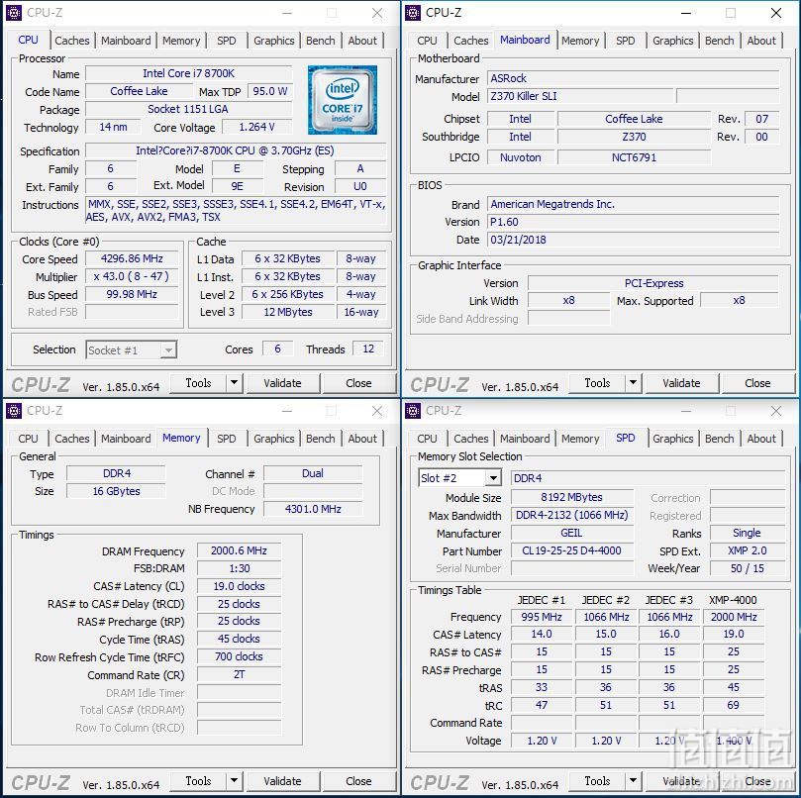Click the Close button in the Processor window
The height and width of the screenshot is (798, 801).
click(358, 383)
